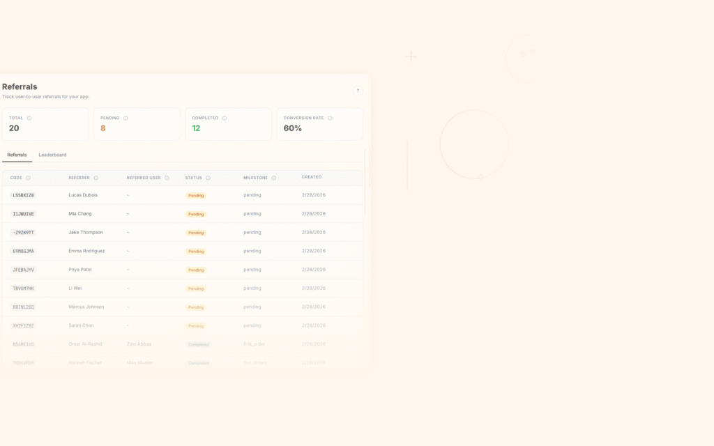The width and height of the screenshot is (714, 446).
Task: Click first_order milestone in Omar Al-Rashid row
Action: tap(254, 344)
